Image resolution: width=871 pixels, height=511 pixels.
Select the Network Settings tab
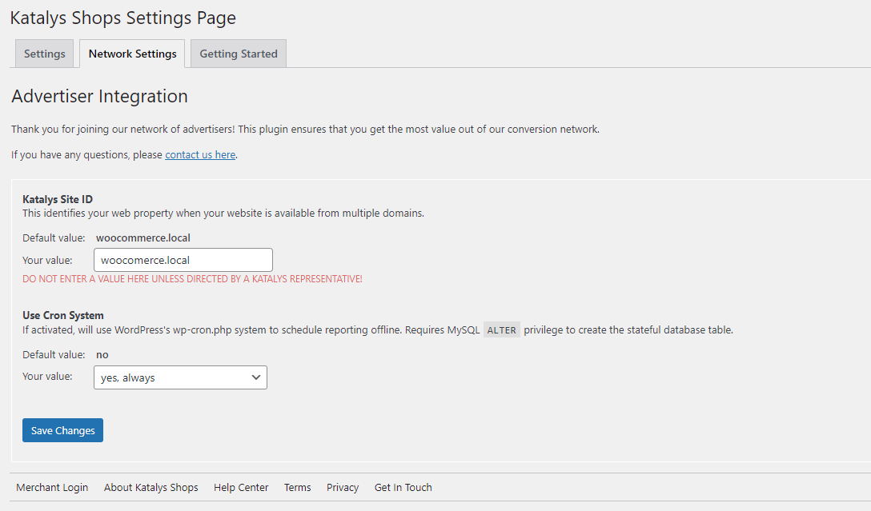point(132,54)
